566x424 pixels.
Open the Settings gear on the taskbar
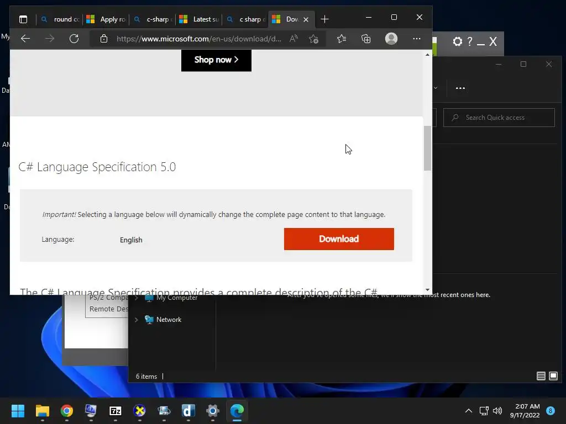(213, 411)
